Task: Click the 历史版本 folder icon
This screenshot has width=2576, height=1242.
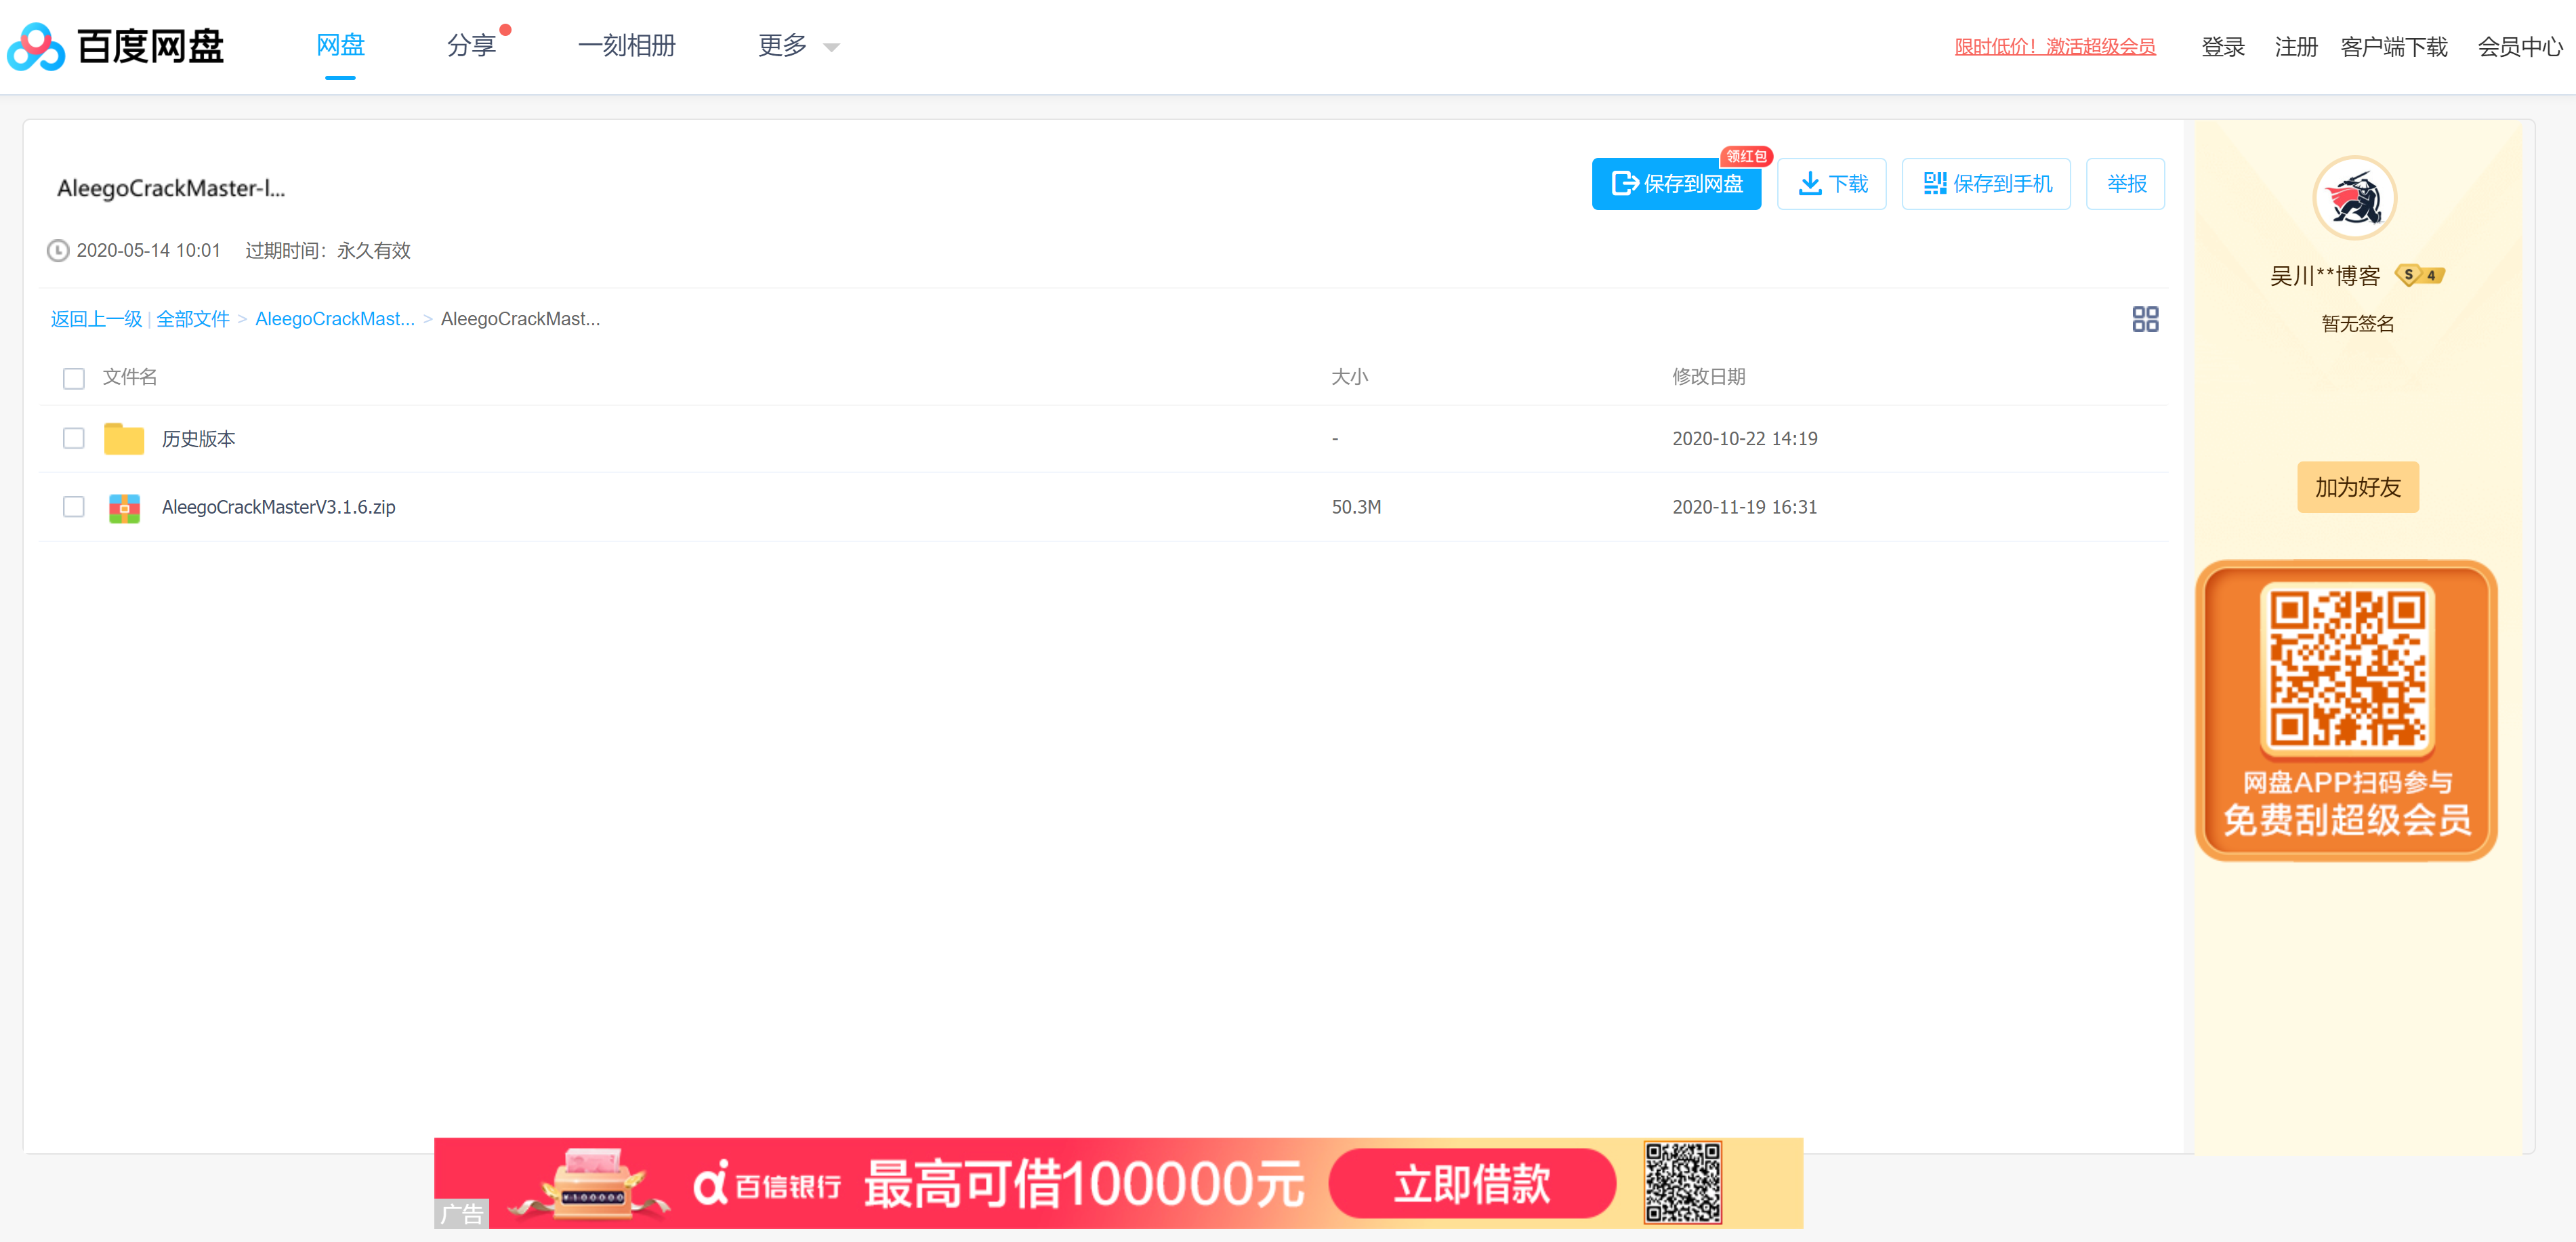Action: tap(124, 439)
